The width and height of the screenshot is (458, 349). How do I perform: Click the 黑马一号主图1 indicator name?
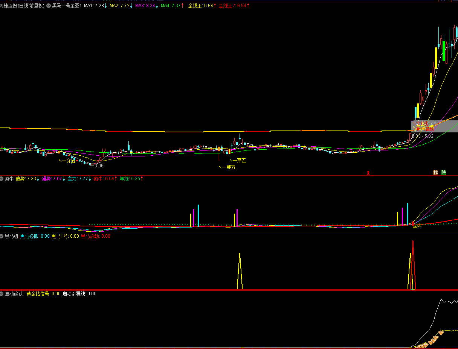[x=67, y=6]
